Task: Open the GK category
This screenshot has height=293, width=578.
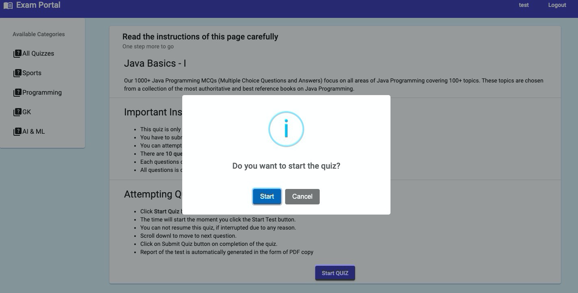Action: (26, 112)
